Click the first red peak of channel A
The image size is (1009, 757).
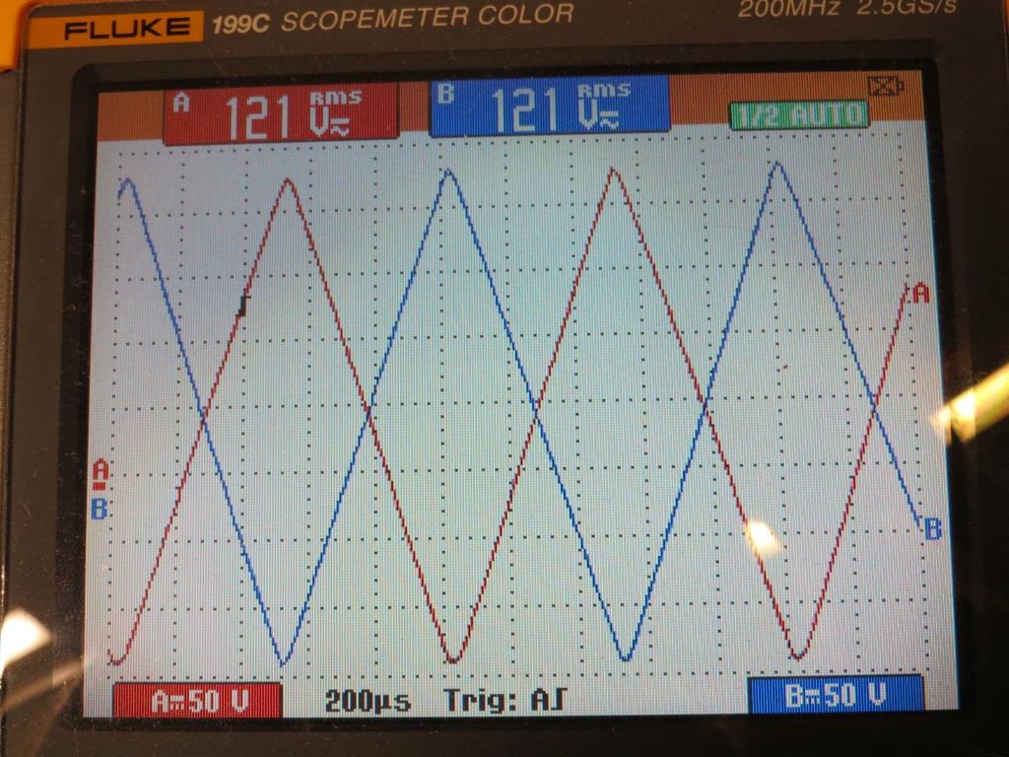[x=288, y=181]
